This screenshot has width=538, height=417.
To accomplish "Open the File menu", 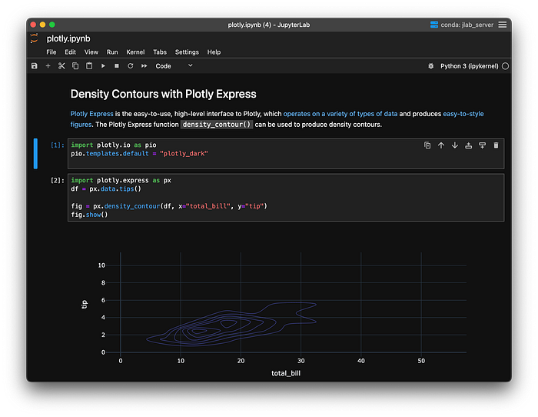I will click(x=51, y=52).
